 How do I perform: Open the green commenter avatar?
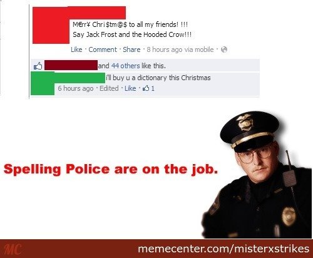[43, 83]
